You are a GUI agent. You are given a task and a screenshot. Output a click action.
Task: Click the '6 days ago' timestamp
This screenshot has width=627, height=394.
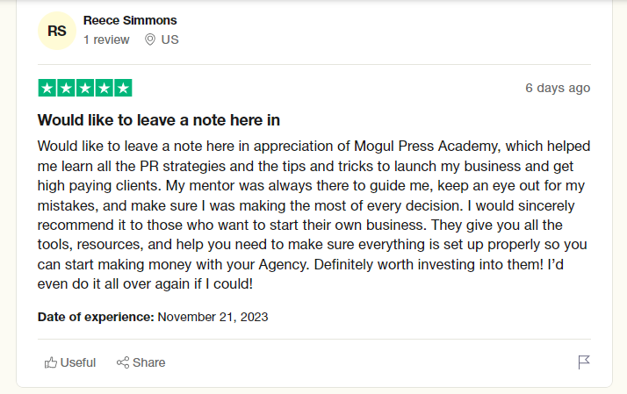point(558,88)
